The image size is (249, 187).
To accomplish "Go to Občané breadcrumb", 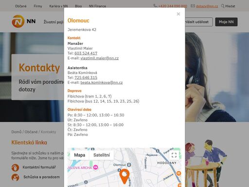I will (31, 132).
